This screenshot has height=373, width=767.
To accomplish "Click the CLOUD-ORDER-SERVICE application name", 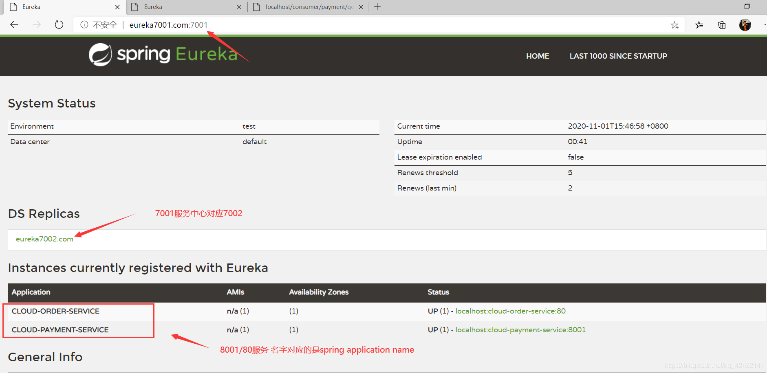I will point(55,311).
